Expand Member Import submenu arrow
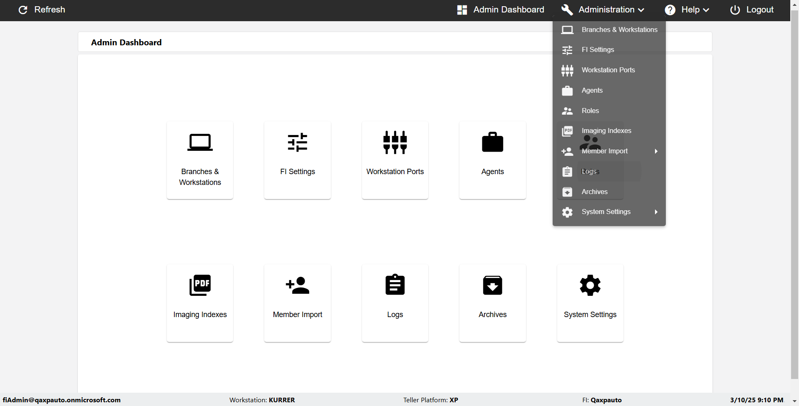 pos(656,151)
